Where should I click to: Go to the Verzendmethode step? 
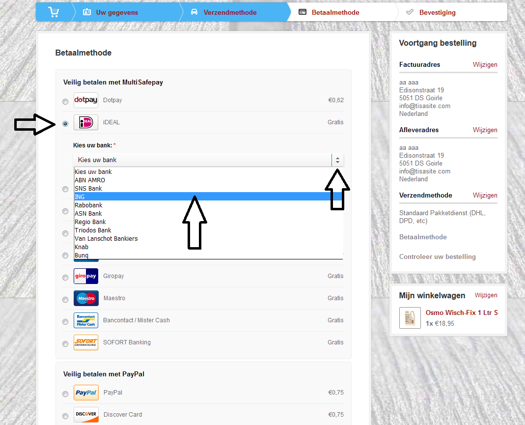pos(223,12)
